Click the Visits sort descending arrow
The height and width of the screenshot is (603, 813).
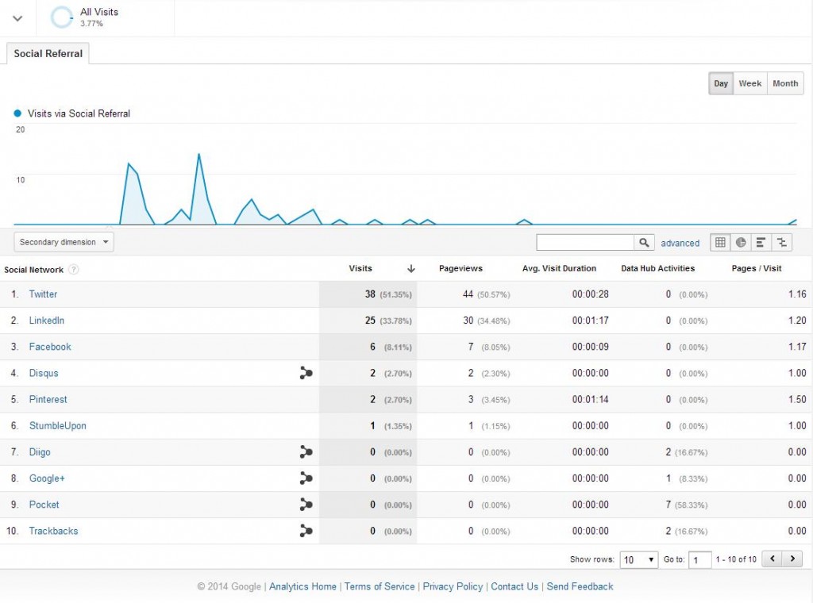411,268
